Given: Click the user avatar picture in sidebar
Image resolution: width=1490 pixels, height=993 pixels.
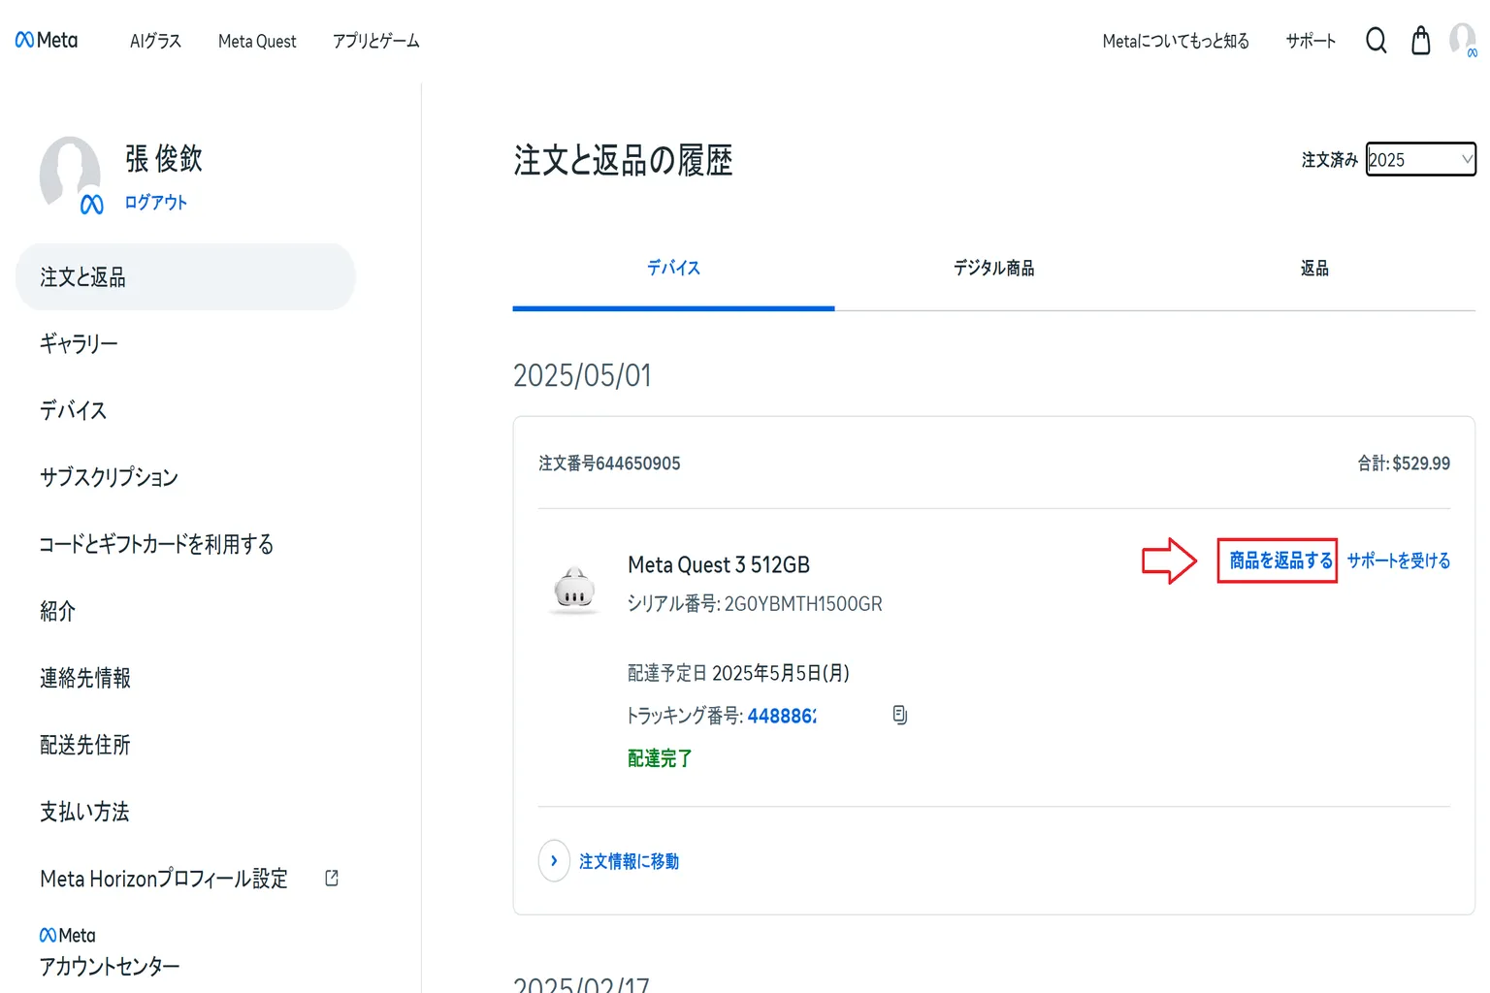Looking at the screenshot, I should (x=71, y=175).
